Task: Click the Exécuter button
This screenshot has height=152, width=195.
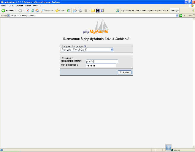Action: 124,72
